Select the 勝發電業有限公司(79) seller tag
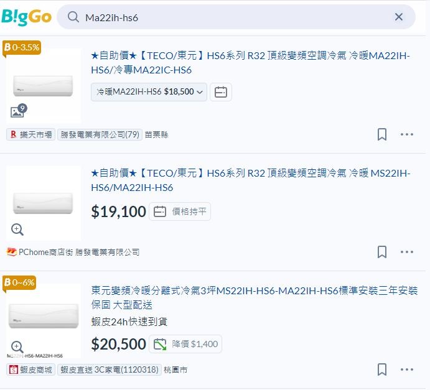Image resolution: width=430 pixels, height=390 pixels. click(100, 134)
